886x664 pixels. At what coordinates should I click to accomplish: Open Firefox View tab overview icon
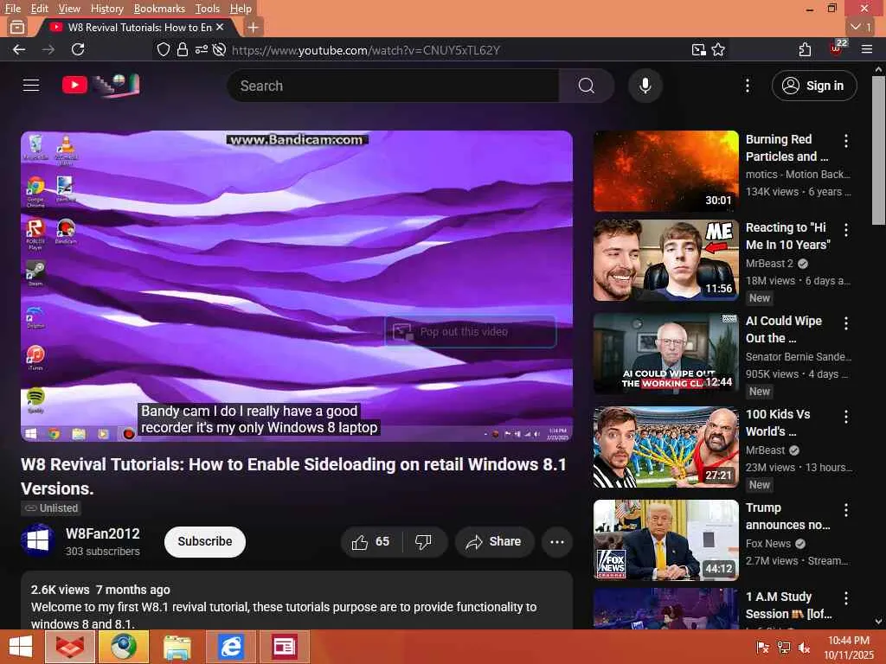17,27
